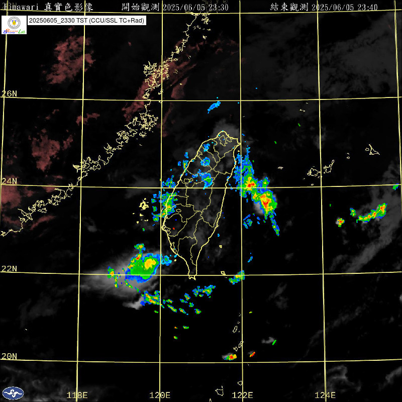Click the 20N latitude label
402x402 pixels.
pyautogui.click(x=9, y=356)
